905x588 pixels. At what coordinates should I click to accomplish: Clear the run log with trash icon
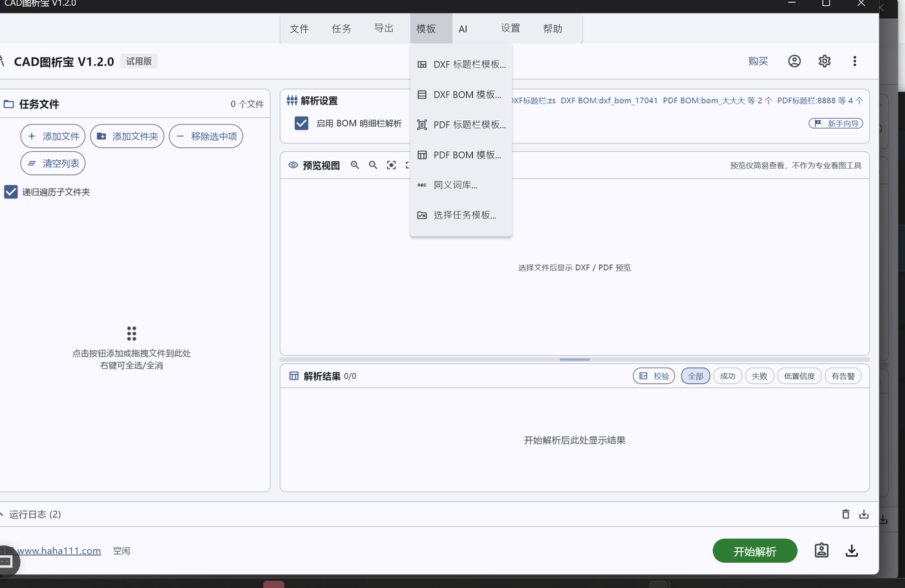(846, 514)
